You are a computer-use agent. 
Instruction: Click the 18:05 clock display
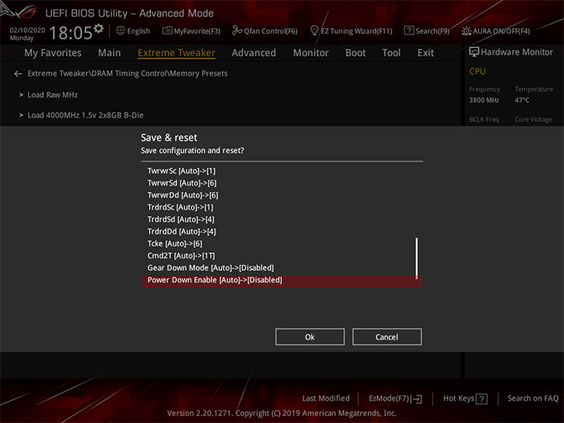tap(70, 33)
